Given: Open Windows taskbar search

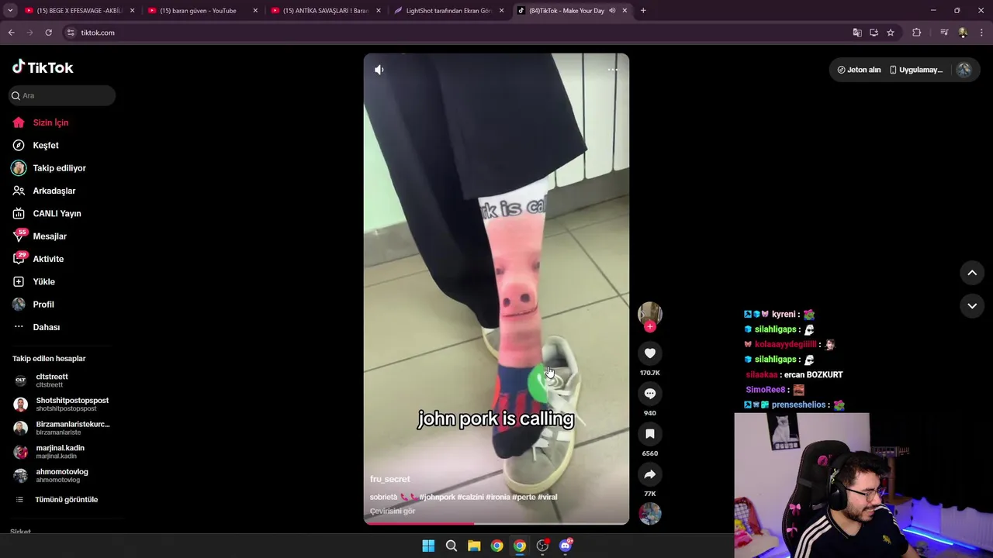Looking at the screenshot, I should (452, 546).
